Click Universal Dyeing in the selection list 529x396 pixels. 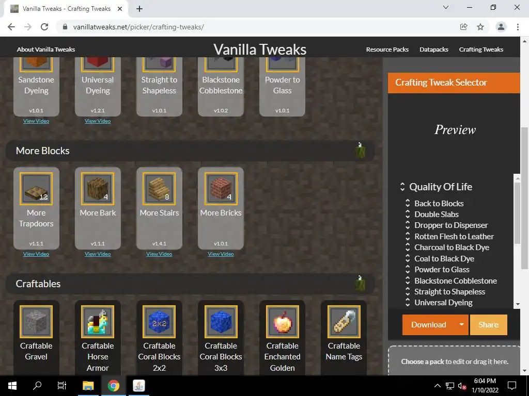pos(443,302)
